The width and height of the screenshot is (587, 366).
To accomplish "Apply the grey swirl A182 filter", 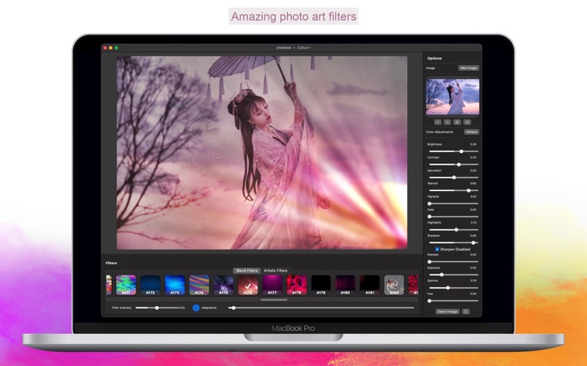I will (394, 285).
